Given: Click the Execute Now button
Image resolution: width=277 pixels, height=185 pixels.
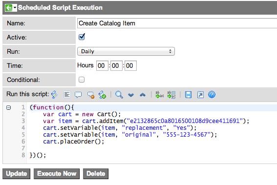Looking at the screenshot, I should pyautogui.click(x=57, y=174).
